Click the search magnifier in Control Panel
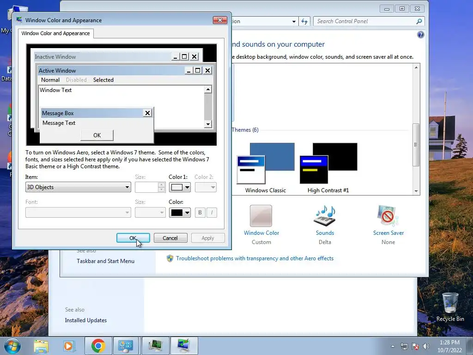The height and width of the screenshot is (355, 473). (x=419, y=21)
